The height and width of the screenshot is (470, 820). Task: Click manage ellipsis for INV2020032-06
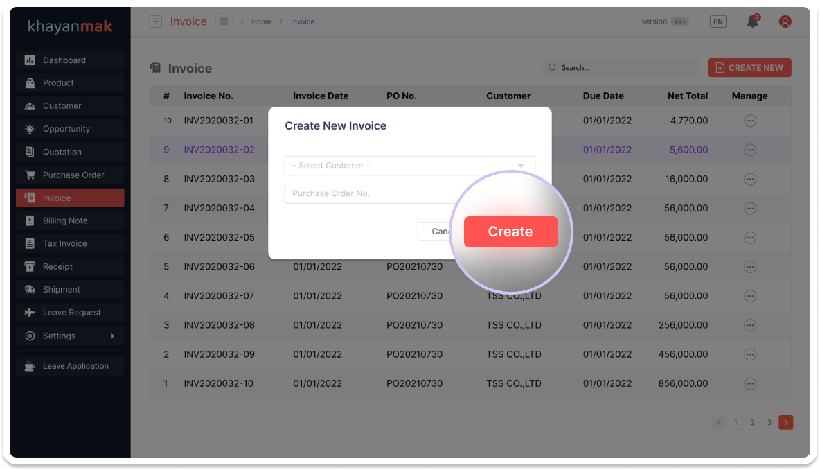749,267
